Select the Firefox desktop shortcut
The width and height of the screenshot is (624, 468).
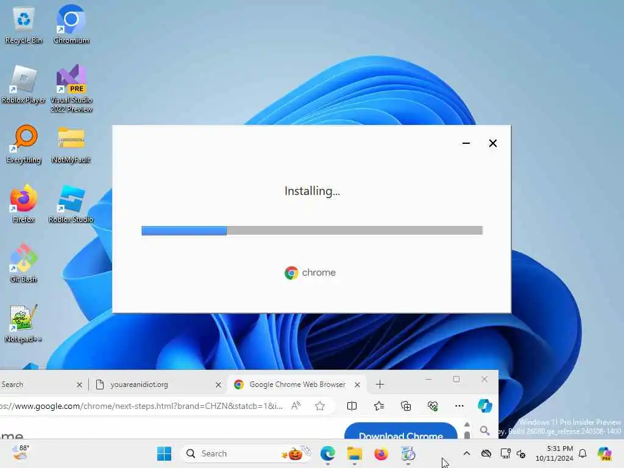[24, 204]
